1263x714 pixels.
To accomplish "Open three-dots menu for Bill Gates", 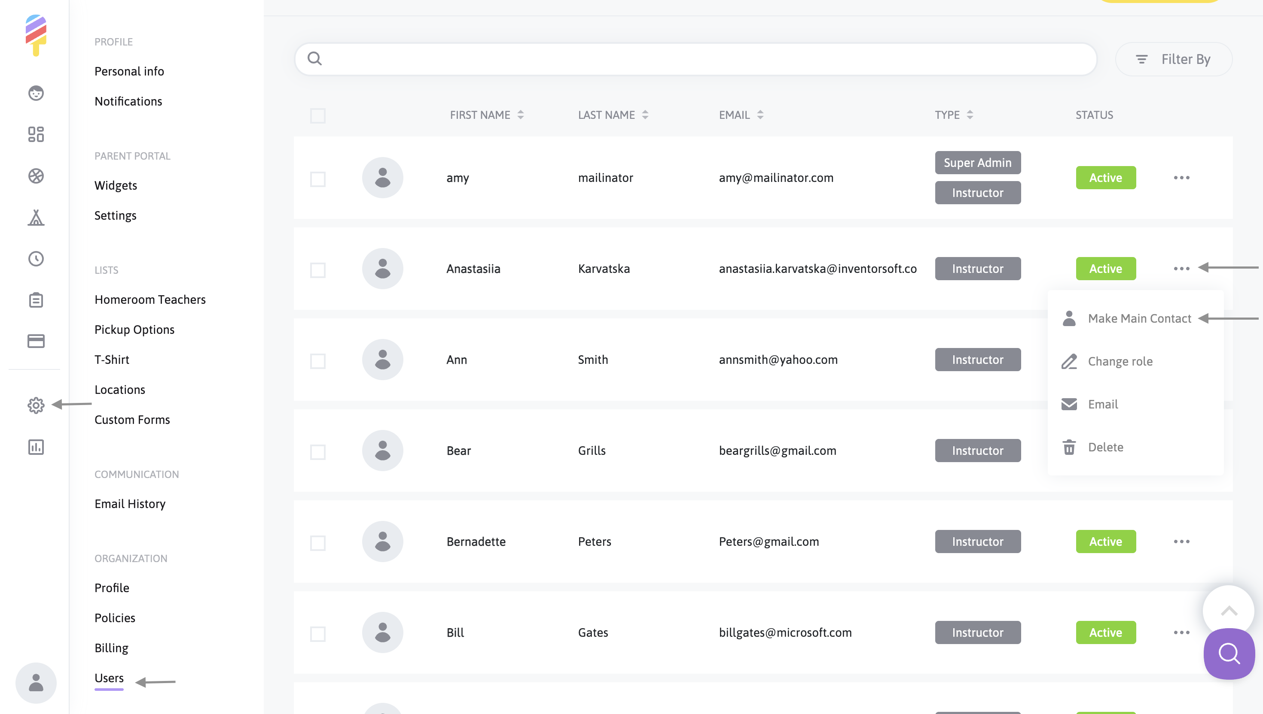I will 1181,632.
